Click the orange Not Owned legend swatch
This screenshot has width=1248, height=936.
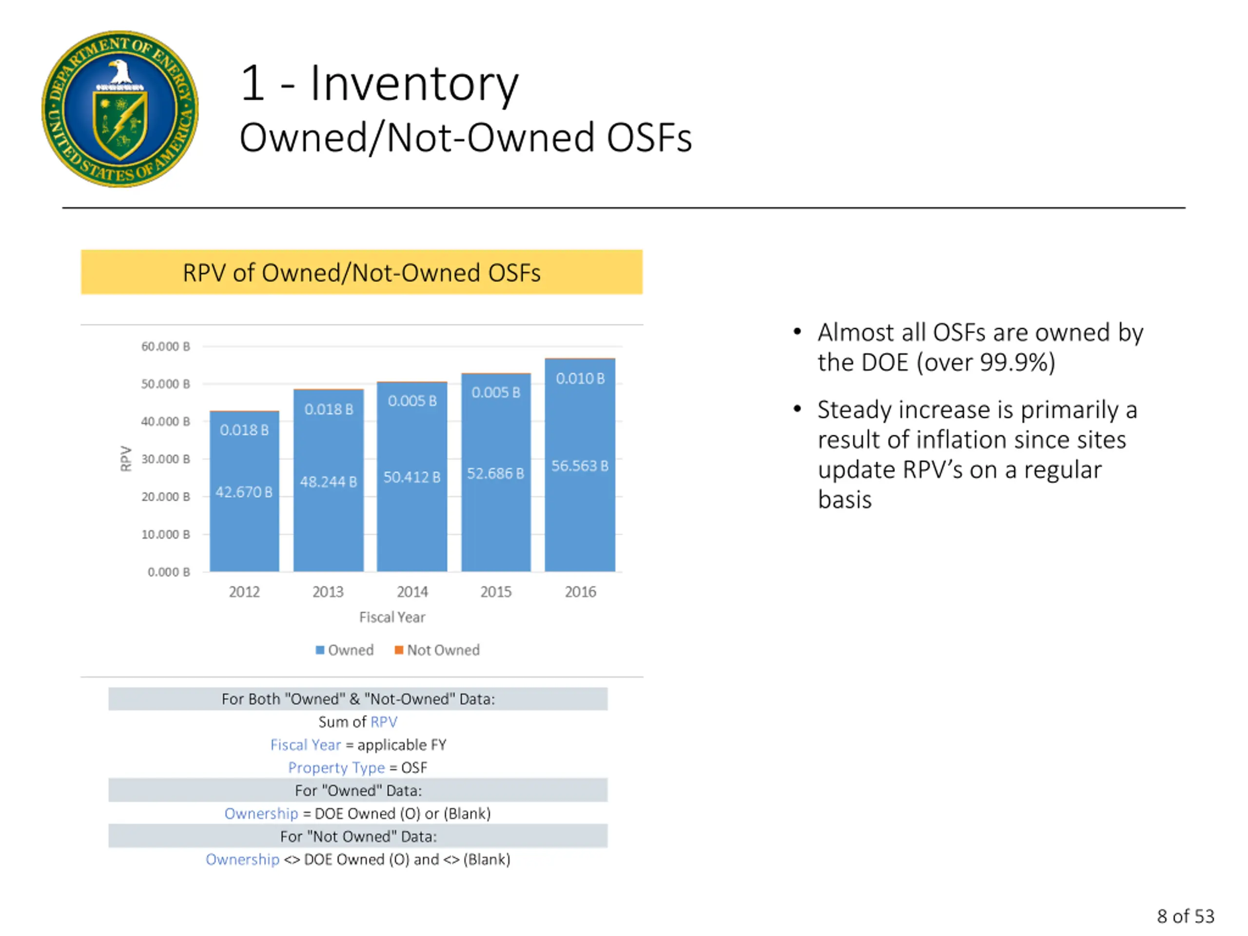[399, 650]
